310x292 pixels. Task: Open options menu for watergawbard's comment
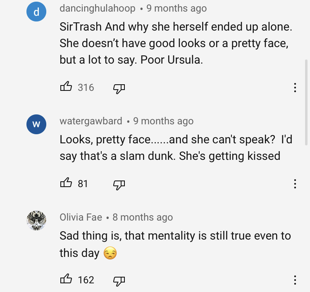point(295,184)
